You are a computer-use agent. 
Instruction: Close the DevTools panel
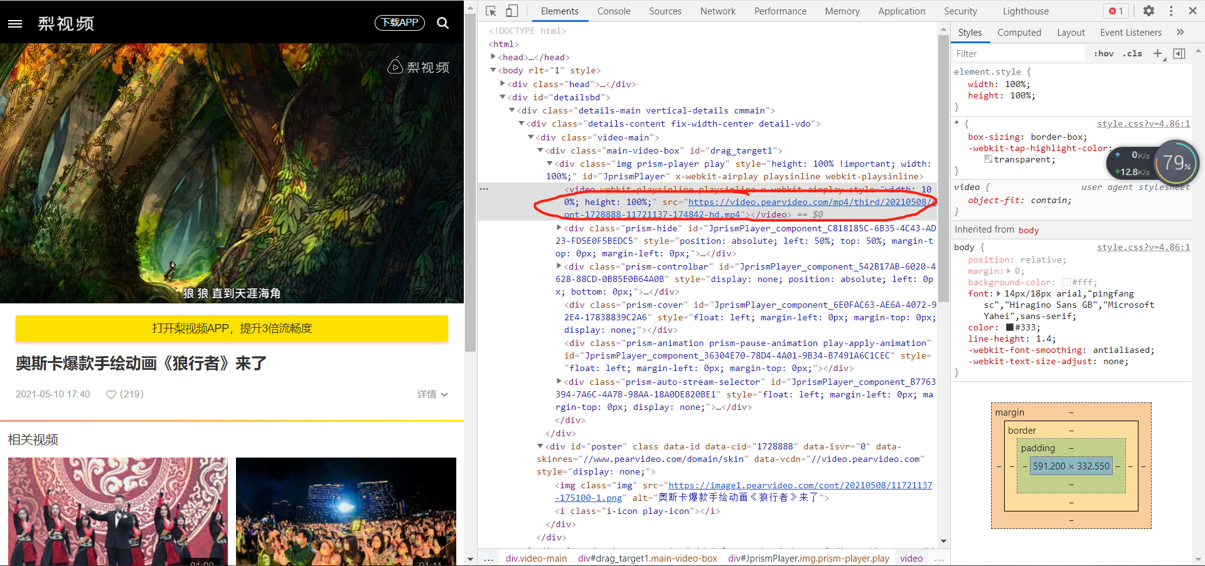click(x=1192, y=11)
